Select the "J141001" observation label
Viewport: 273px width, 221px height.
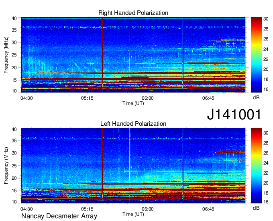coord(234,115)
